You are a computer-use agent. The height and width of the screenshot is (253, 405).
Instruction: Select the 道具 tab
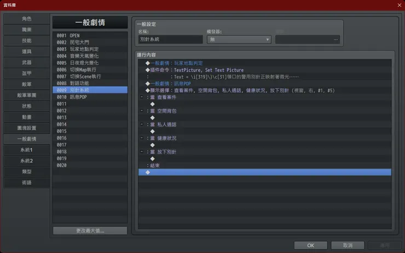[27, 51]
